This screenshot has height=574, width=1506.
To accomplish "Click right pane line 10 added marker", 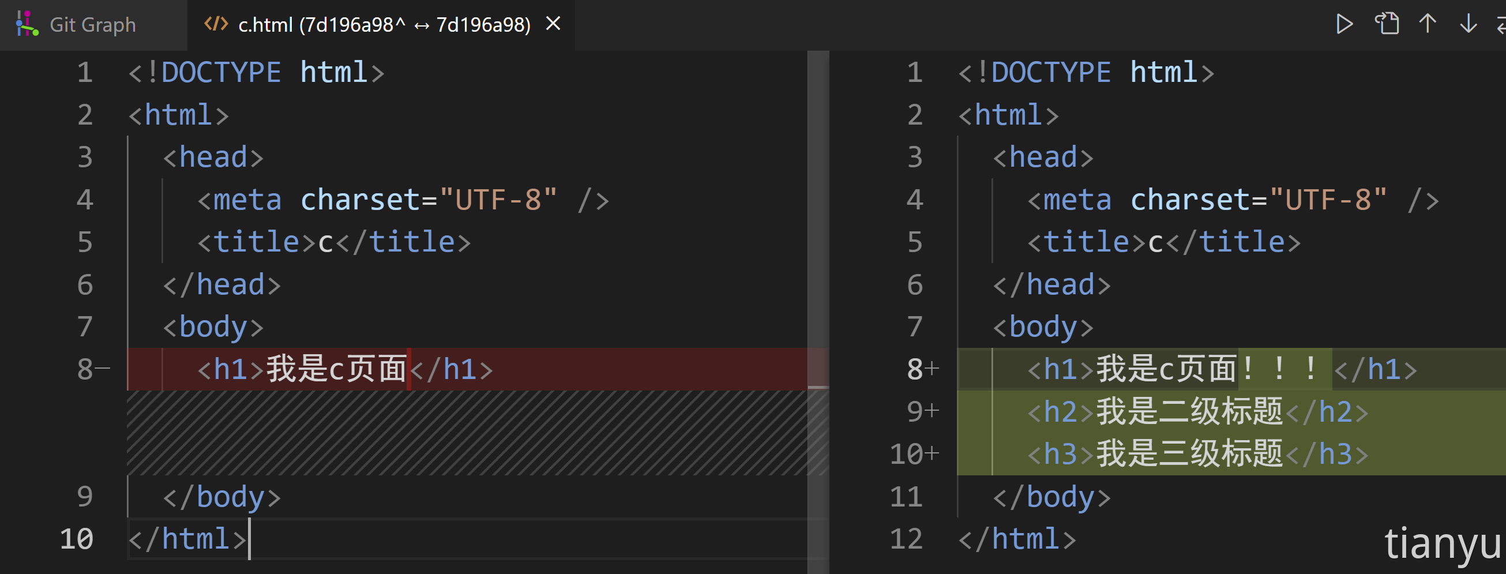I will click(933, 453).
